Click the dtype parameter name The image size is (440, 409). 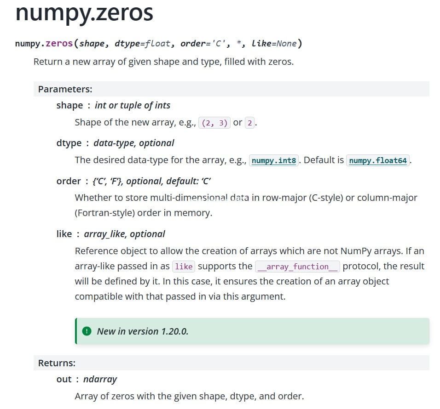(69, 143)
